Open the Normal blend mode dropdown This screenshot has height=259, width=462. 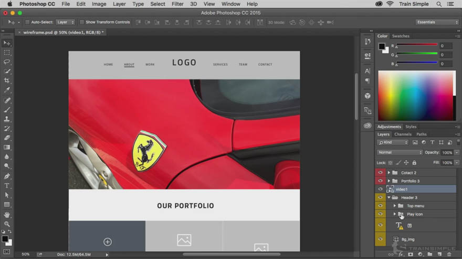click(x=400, y=152)
